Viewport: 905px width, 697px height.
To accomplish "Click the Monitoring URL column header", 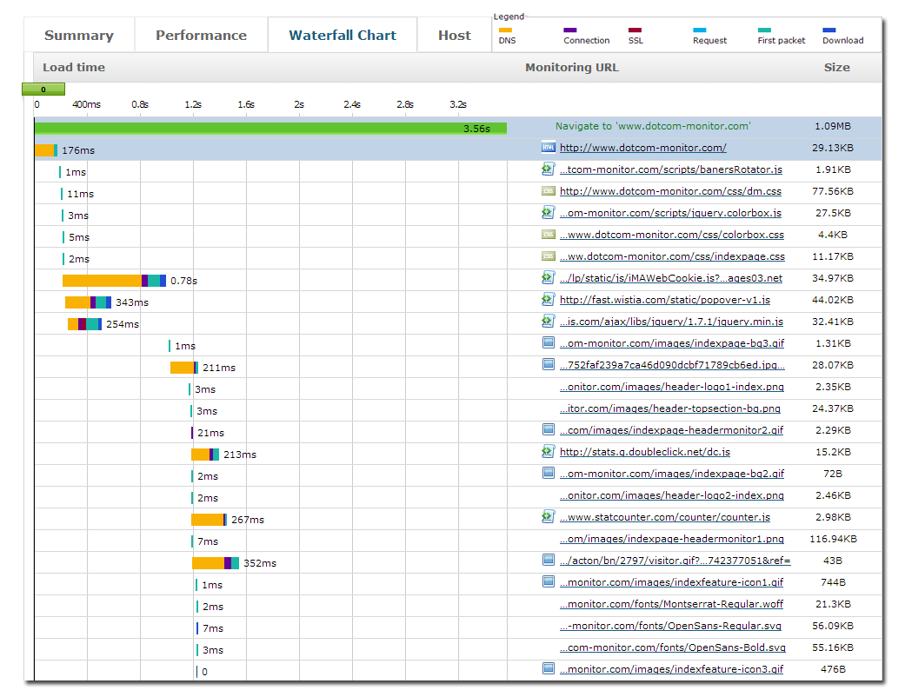I will (x=572, y=67).
